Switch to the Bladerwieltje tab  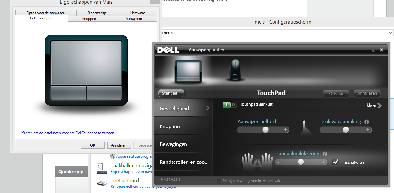point(97,13)
